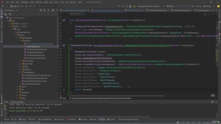
Task: Click the Update Project blue arrow icon
Action: tap(22, 6)
